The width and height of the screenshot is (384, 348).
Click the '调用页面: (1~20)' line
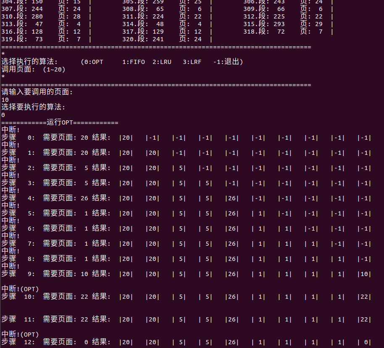coord(33,69)
